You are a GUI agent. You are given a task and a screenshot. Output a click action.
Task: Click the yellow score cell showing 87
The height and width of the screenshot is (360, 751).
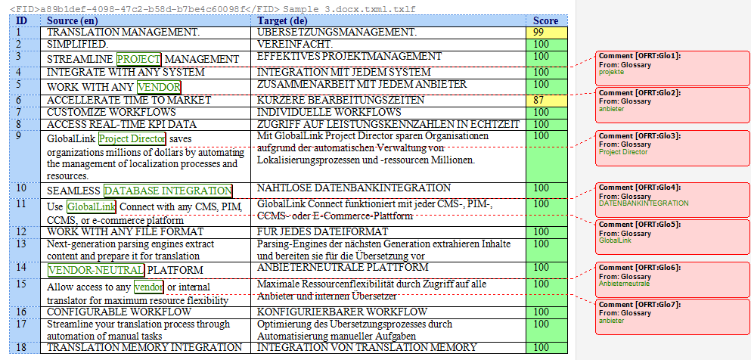546,101
